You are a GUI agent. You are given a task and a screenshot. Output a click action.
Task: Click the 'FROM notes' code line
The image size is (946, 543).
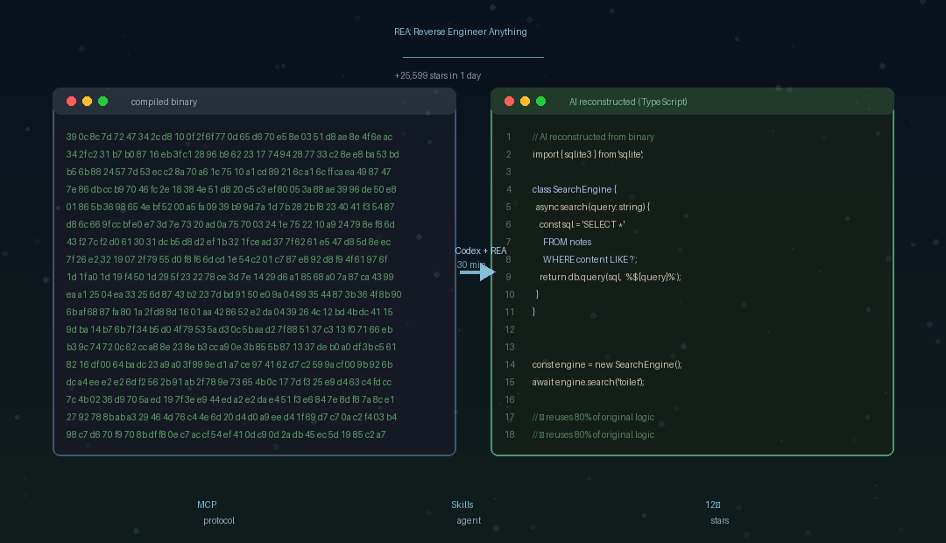click(567, 242)
